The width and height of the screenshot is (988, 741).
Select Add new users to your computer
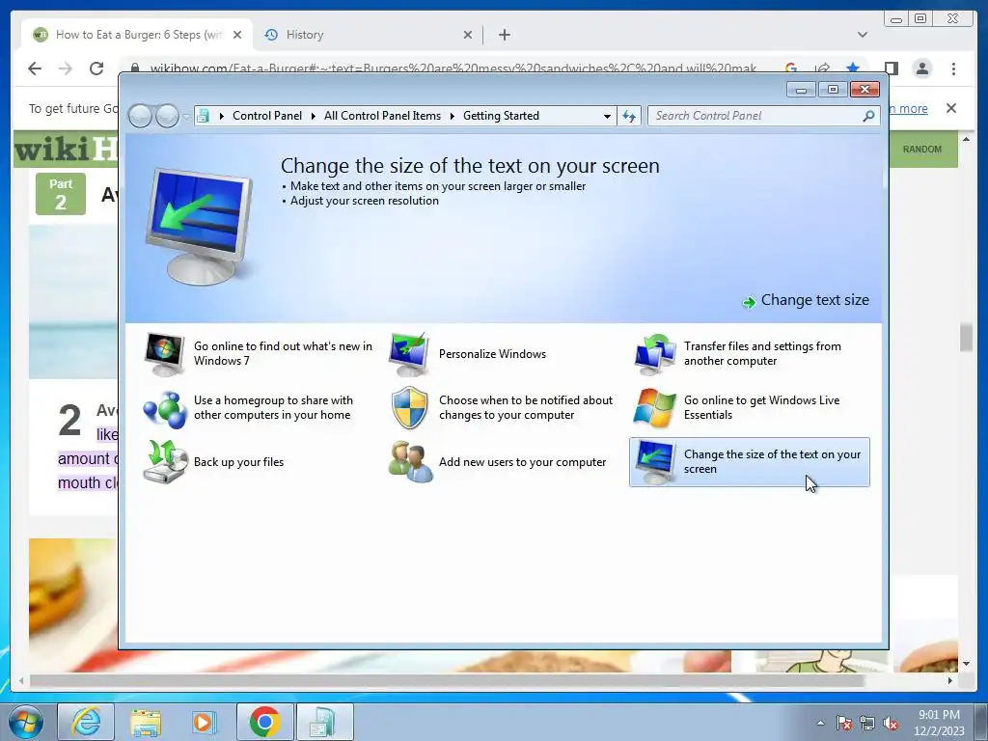522,462
